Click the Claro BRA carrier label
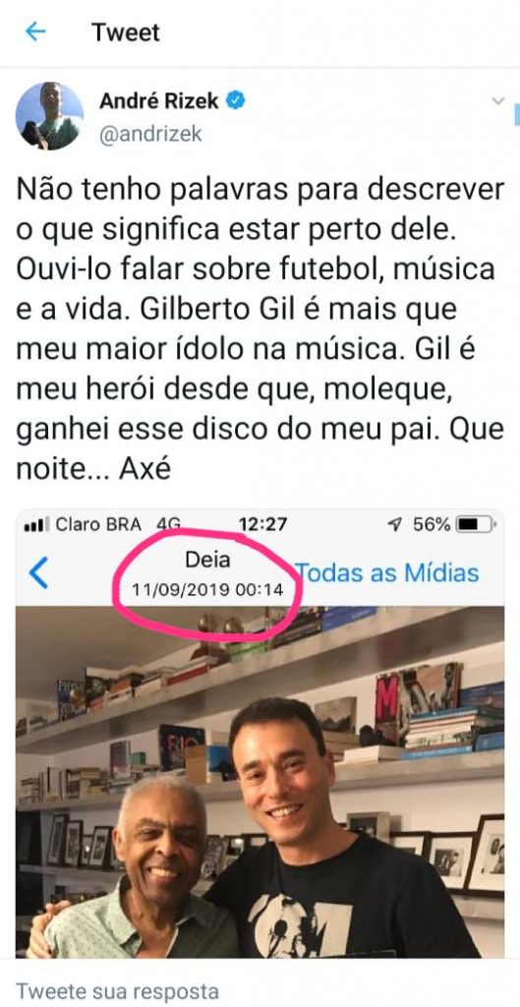This screenshot has width=520, height=1007. click(x=98, y=525)
